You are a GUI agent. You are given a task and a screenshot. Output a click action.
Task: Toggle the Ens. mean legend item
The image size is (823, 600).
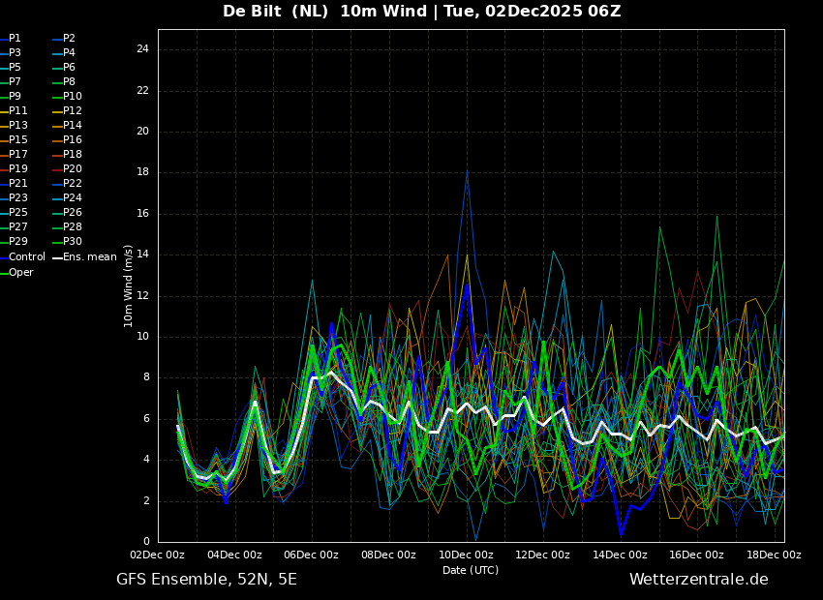pos(89,257)
